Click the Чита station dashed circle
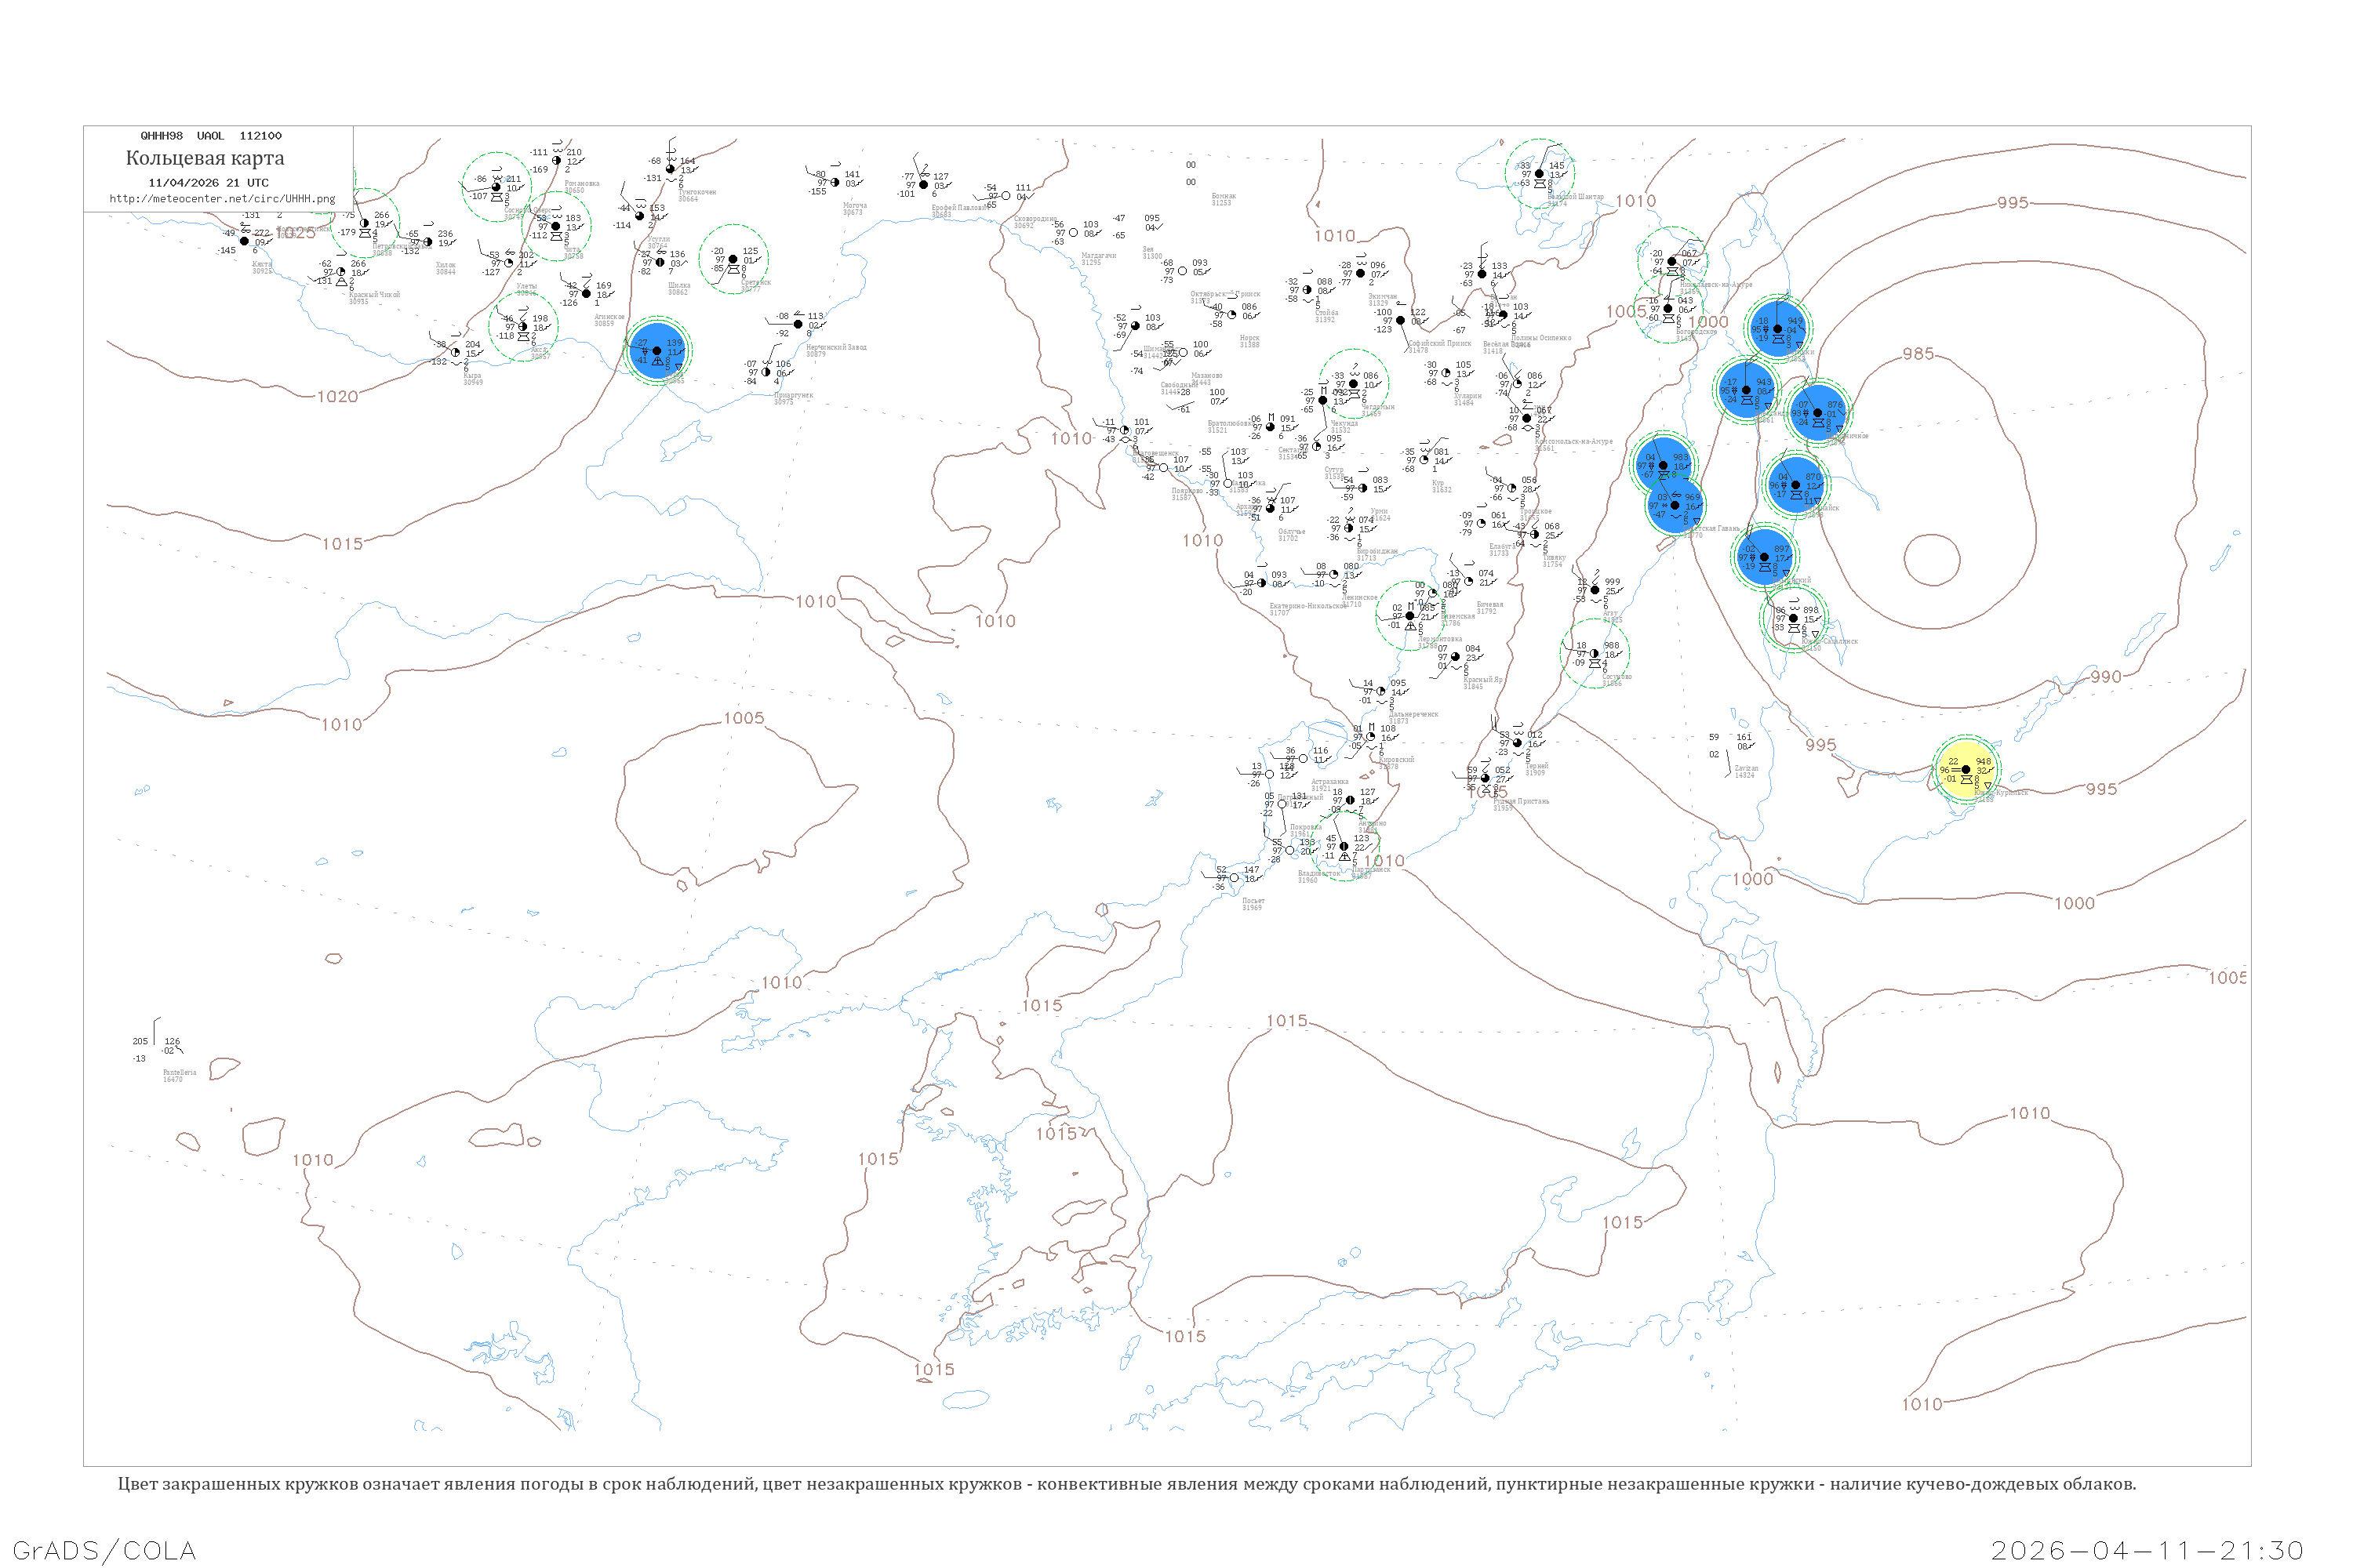The height and width of the screenshot is (1568, 2353). 556,226
